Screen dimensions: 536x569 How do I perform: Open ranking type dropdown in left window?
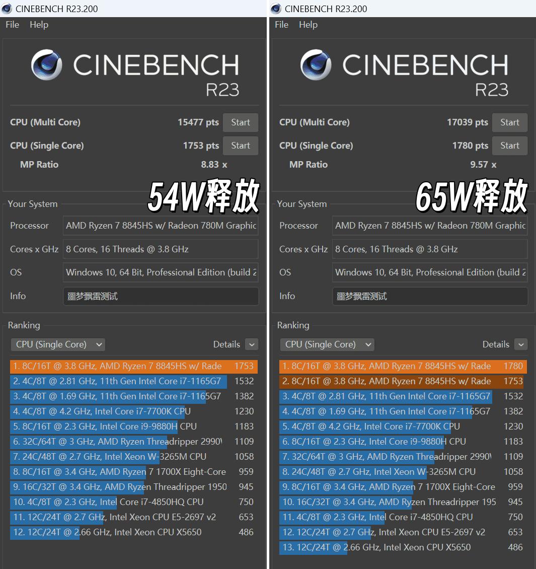(58, 344)
